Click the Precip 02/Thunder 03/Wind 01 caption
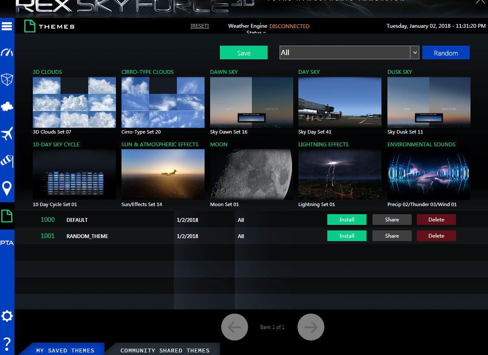488x355 pixels. coord(422,204)
